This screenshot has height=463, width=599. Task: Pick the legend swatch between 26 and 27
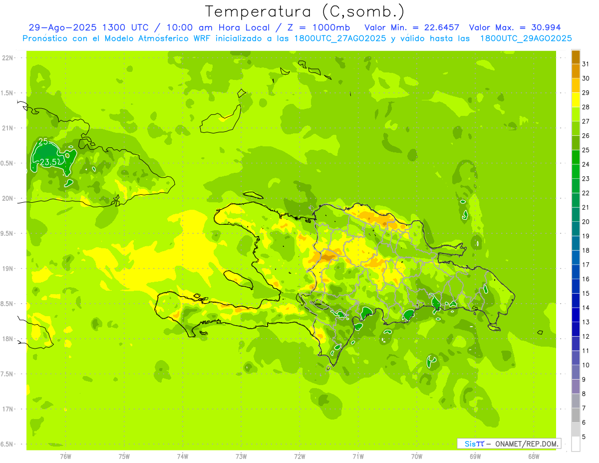click(x=576, y=128)
